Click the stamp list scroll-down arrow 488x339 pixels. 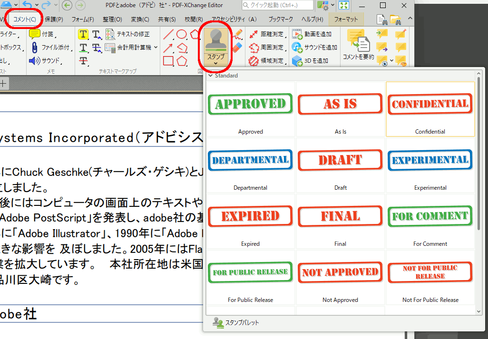478,311
